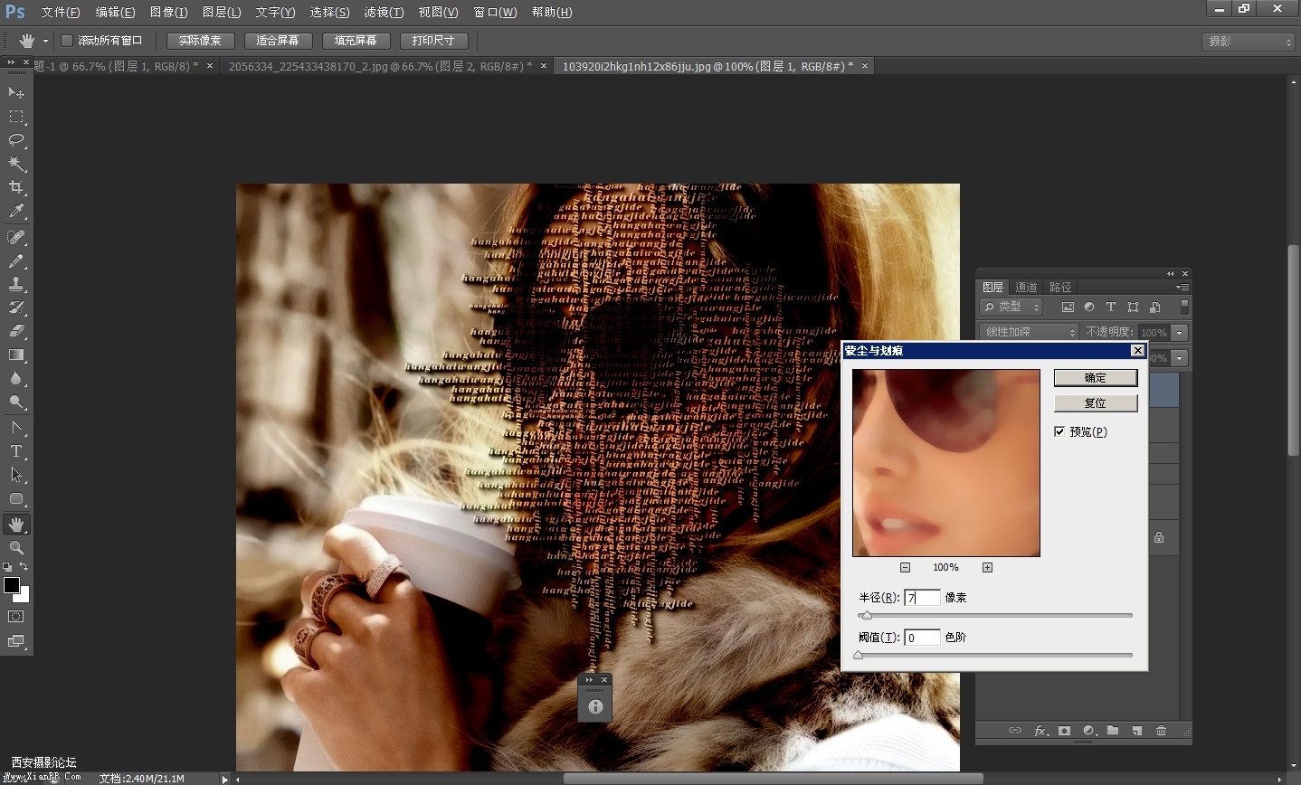Expand the 摄影 workspace dropdown
Image resolution: width=1301 pixels, height=785 pixels.
coord(1250,42)
